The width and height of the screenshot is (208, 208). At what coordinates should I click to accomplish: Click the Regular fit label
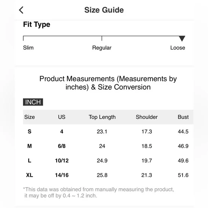[x=102, y=48]
